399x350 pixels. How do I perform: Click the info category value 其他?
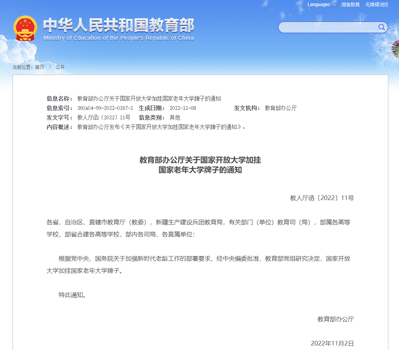coord(175,117)
